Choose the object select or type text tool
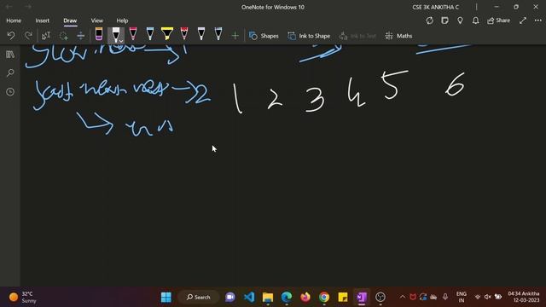Screen dimensions: 546x307 46,36
